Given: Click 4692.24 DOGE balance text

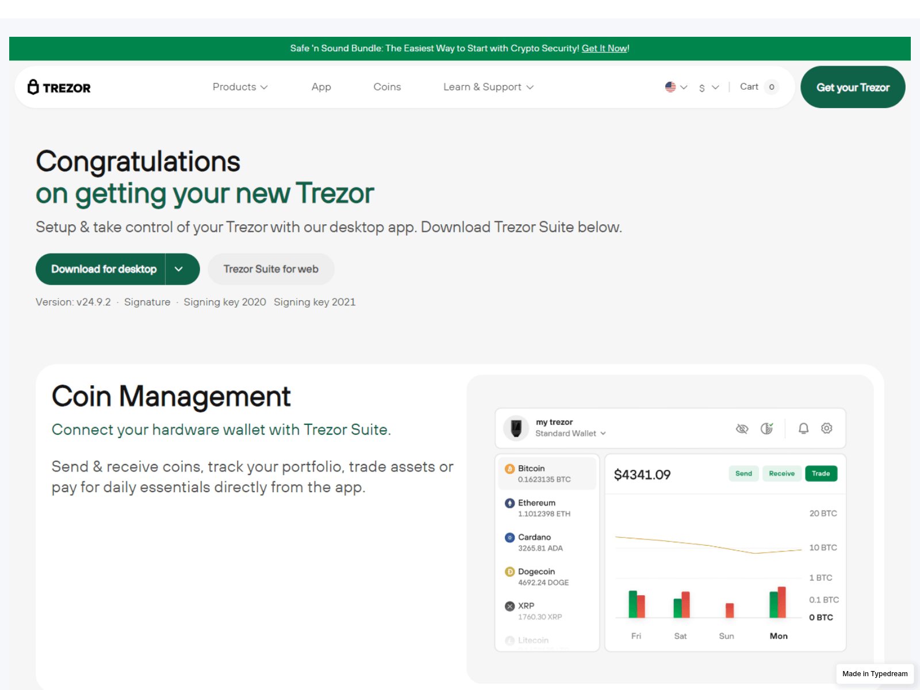Looking at the screenshot, I should pyautogui.click(x=543, y=582).
